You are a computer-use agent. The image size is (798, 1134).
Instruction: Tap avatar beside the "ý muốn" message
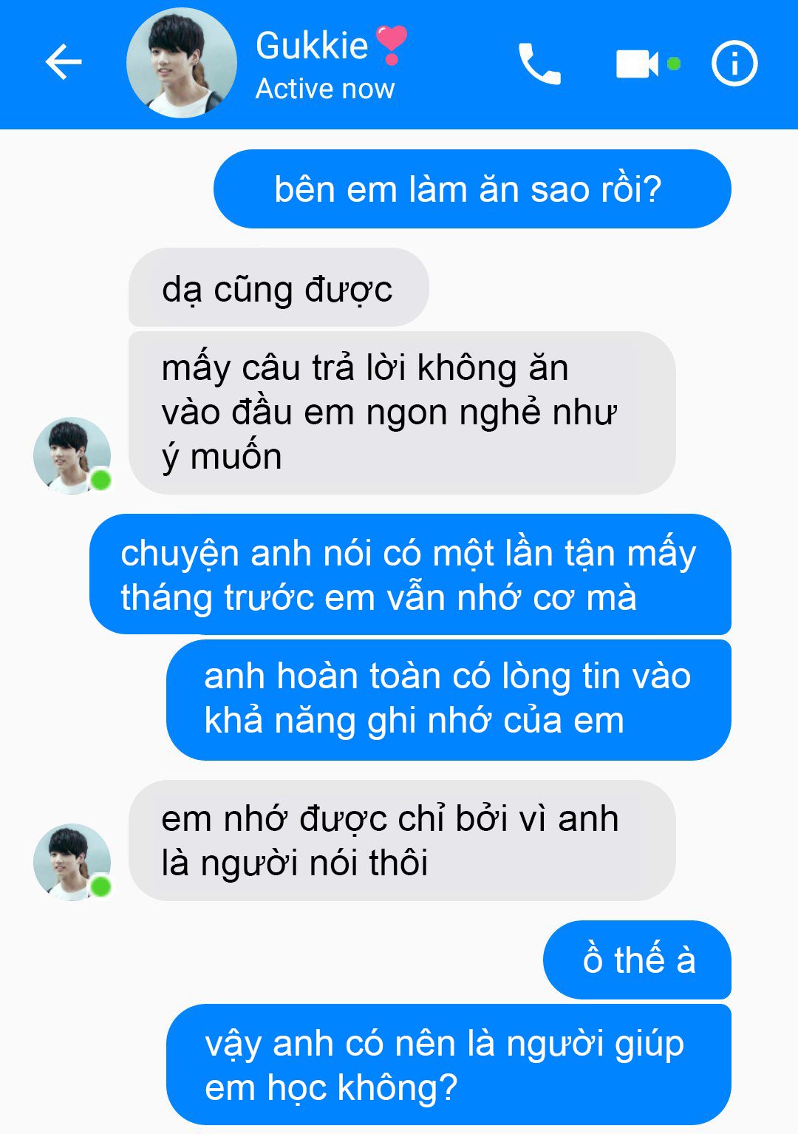[x=72, y=455]
